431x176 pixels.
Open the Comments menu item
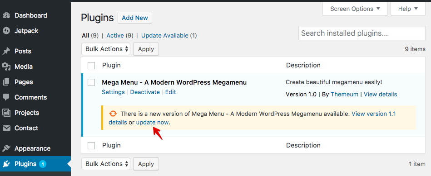[x=35, y=97]
